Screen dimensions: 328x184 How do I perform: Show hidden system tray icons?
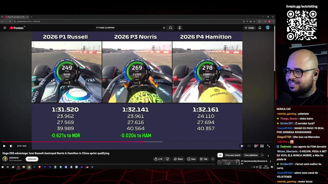click(x=252, y=167)
